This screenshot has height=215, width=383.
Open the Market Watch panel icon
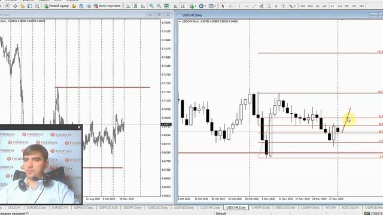point(8,6)
